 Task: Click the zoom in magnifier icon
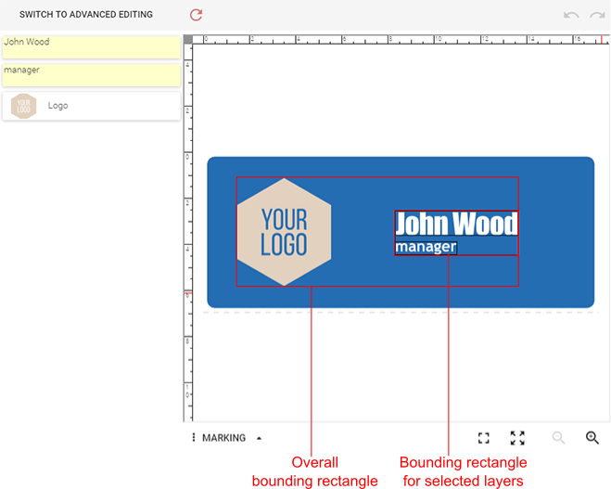click(592, 438)
